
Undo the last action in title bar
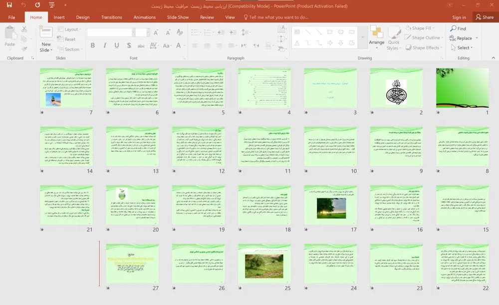click(x=23, y=5)
